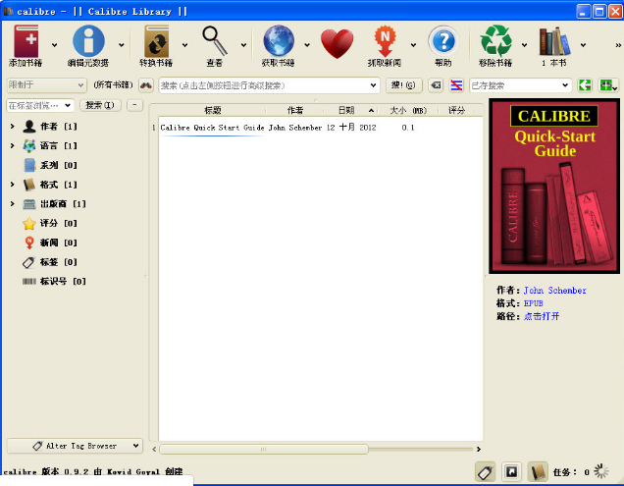Open the Edit Metadata dropdown arrow
Screen dimensions: 624x486
122,45
